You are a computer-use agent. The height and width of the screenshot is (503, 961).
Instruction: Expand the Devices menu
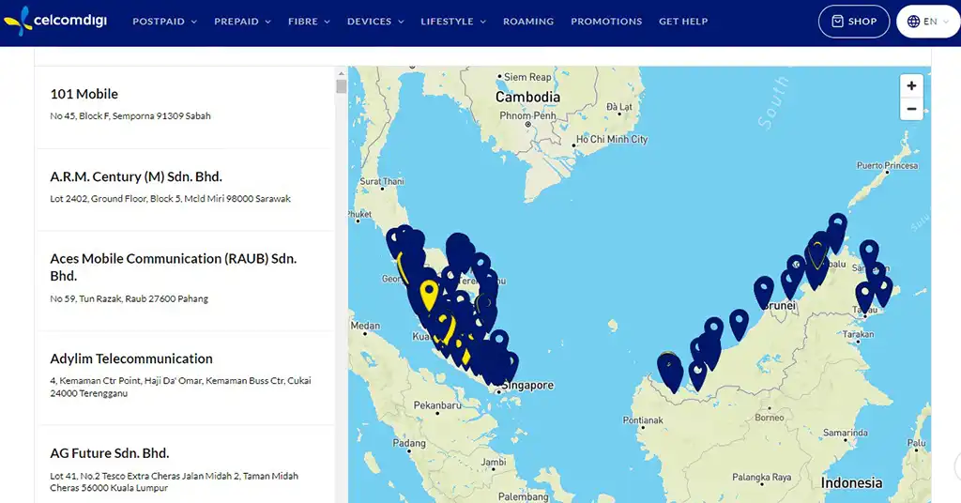[x=375, y=22]
